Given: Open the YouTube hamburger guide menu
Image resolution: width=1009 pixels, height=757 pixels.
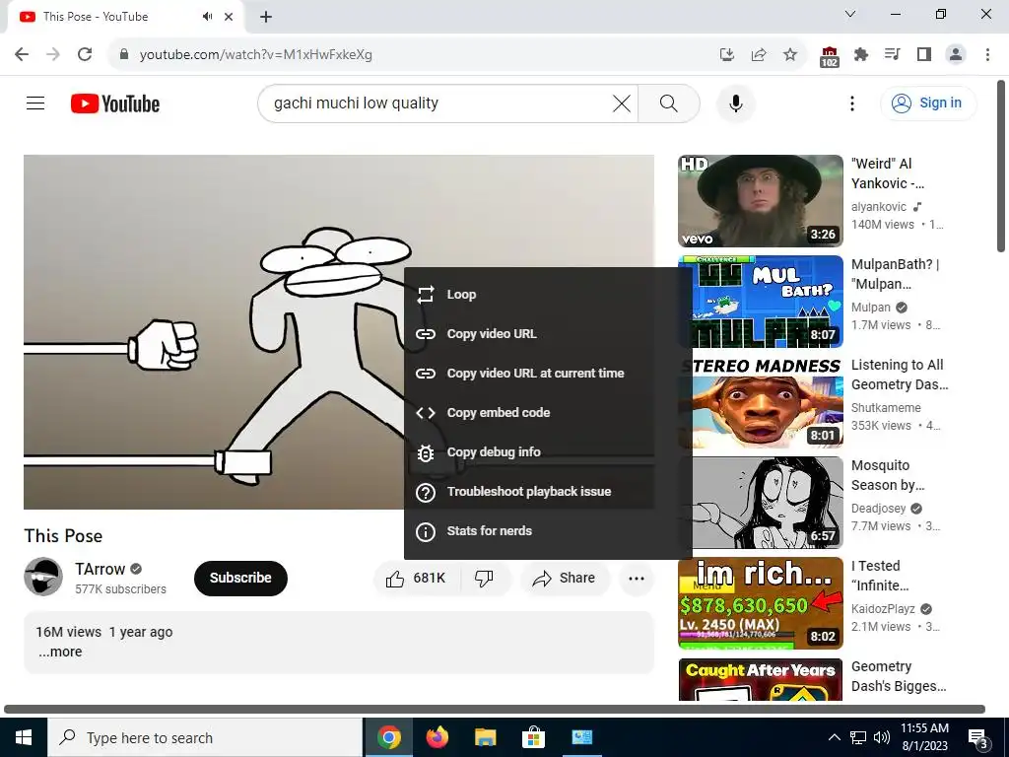Looking at the screenshot, I should coord(35,103).
